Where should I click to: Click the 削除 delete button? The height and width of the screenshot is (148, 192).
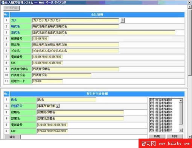coord(175,136)
